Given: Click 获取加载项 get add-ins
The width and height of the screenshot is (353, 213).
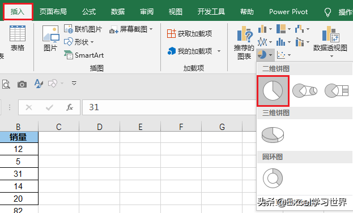Looking at the screenshot, I should (x=189, y=34).
